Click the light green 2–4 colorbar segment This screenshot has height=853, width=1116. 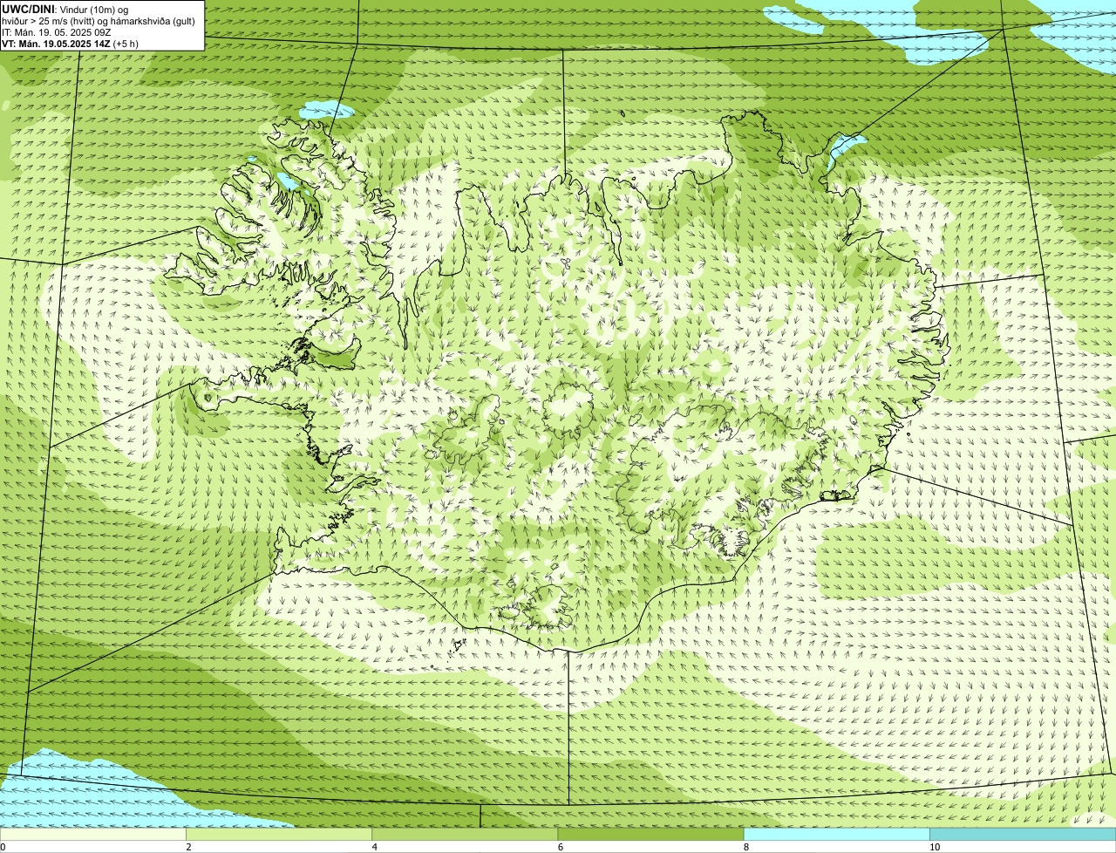point(279,835)
